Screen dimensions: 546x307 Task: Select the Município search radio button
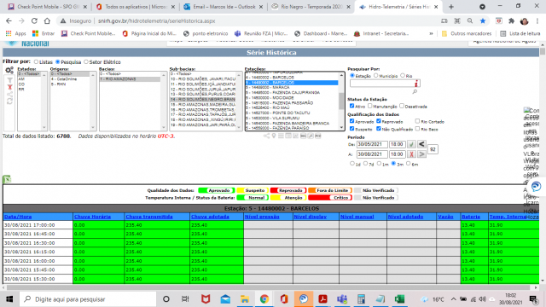pyautogui.click(x=375, y=76)
